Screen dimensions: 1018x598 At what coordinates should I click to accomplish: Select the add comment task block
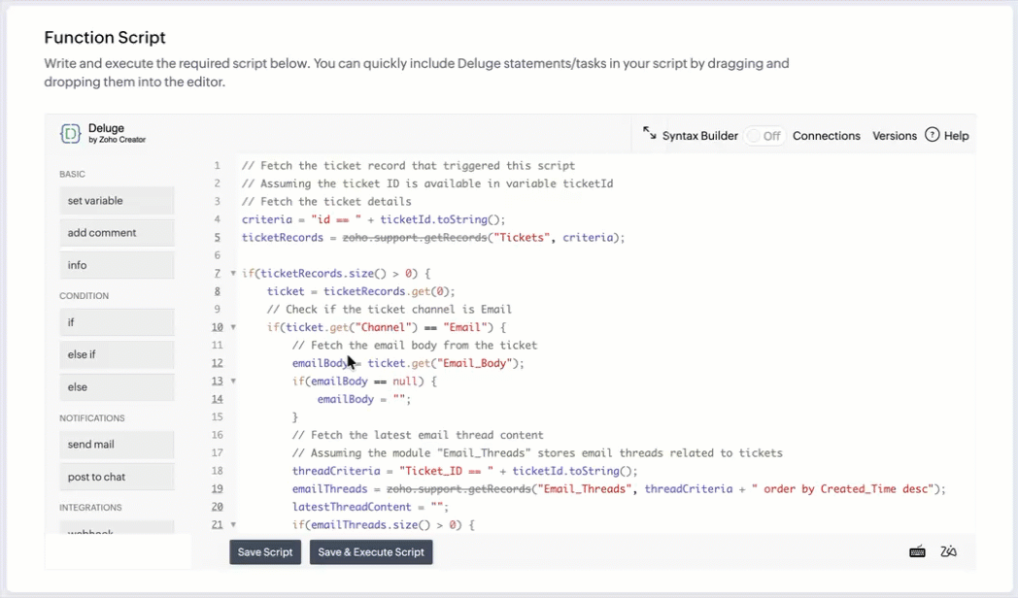click(x=117, y=233)
